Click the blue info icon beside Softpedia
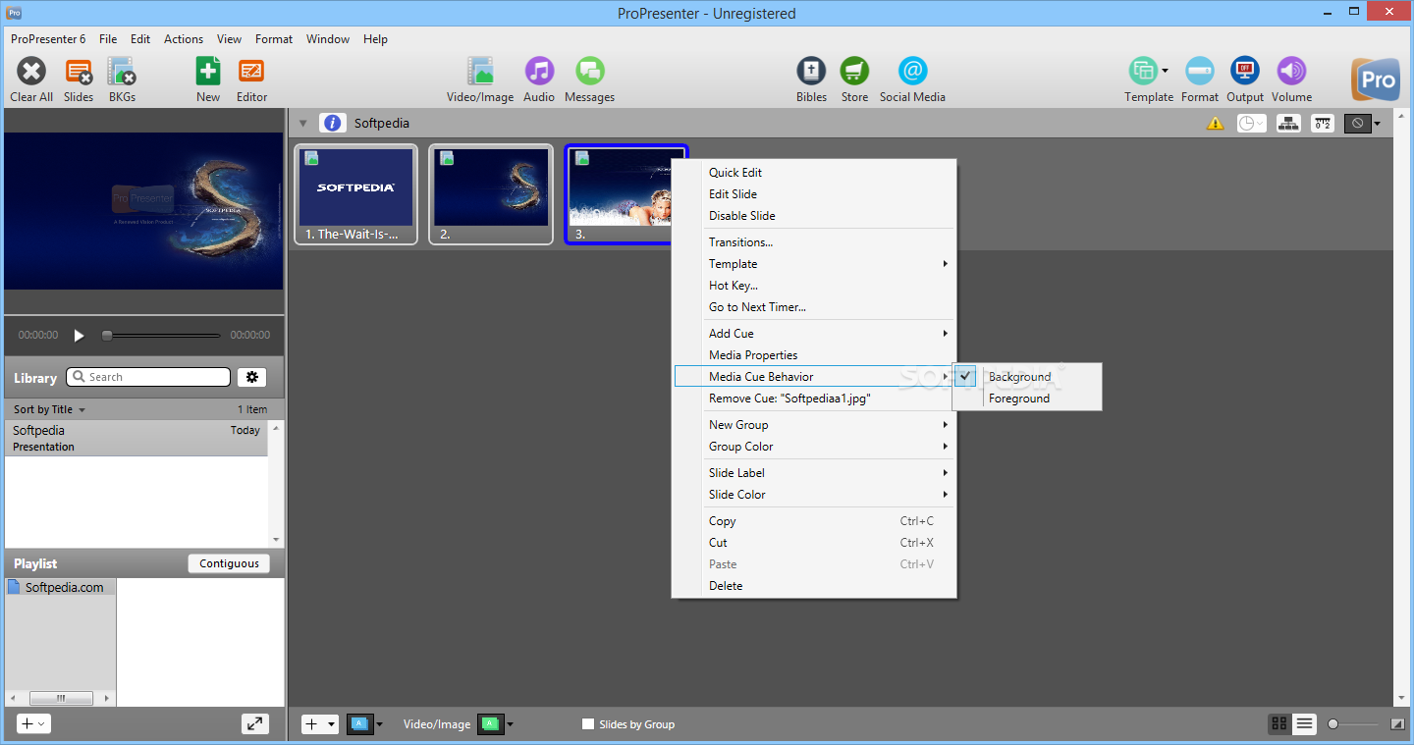Image resolution: width=1414 pixels, height=745 pixels. [333, 123]
